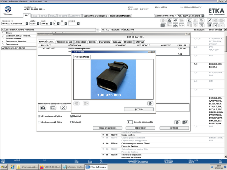This screenshot has width=227, height=170.
Task: Click the vehicle silhouette icon in the toolbar
Action: pyautogui.click(x=175, y=21)
